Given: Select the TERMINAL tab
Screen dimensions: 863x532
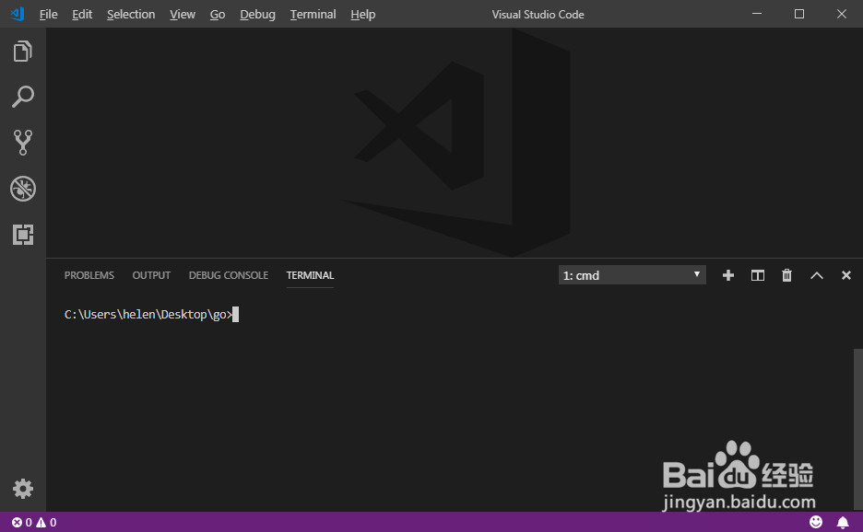Looking at the screenshot, I should (310, 275).
